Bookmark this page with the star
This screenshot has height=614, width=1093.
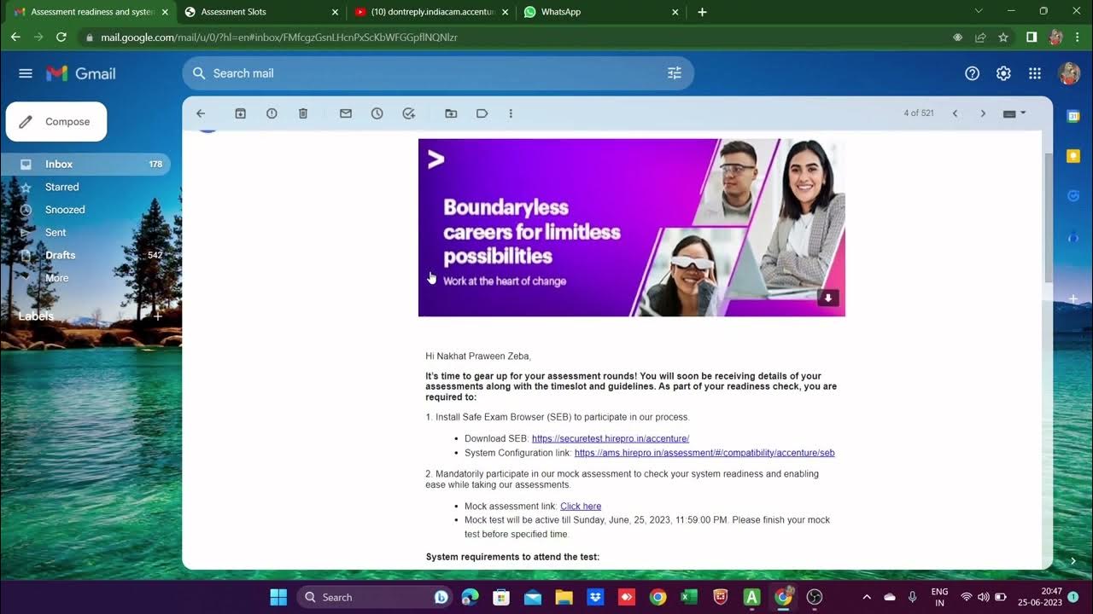1003,38
